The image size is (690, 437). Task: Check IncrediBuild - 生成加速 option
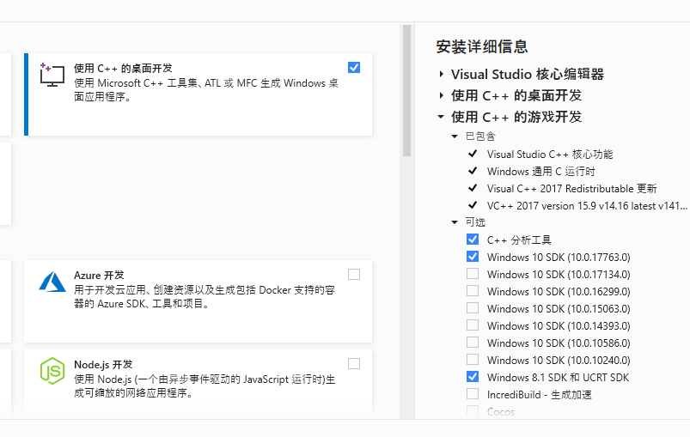(x=473, y=393)
